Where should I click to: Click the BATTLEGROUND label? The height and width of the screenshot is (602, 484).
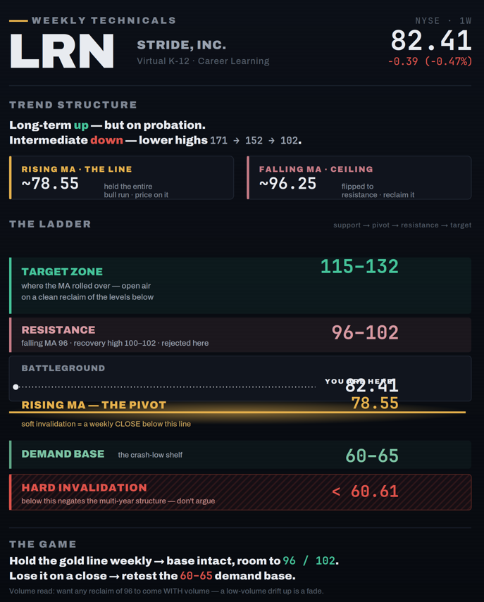click(63, 368)
